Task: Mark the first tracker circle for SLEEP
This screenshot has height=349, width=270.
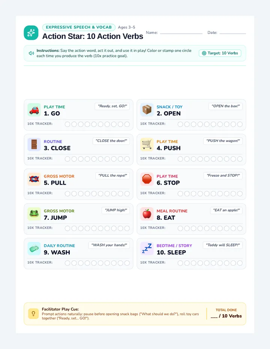Action: click(x=180, y=263)
